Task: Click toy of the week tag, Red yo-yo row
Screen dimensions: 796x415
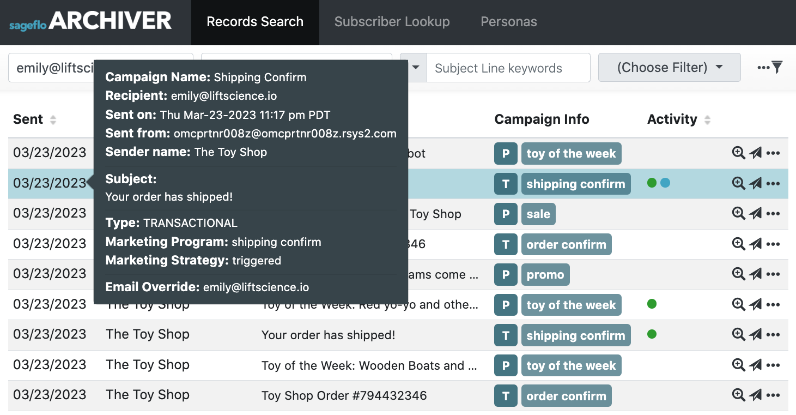Action: pyautogui.click(x=571, y=305)
